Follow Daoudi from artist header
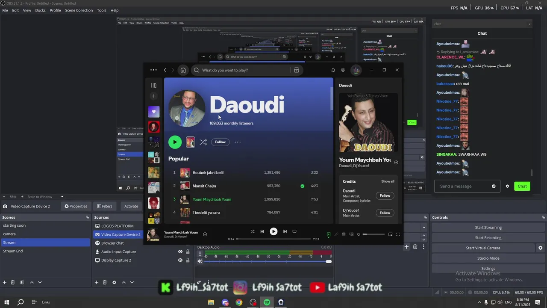This screenshot has height=308, width=547. [220, 142]
